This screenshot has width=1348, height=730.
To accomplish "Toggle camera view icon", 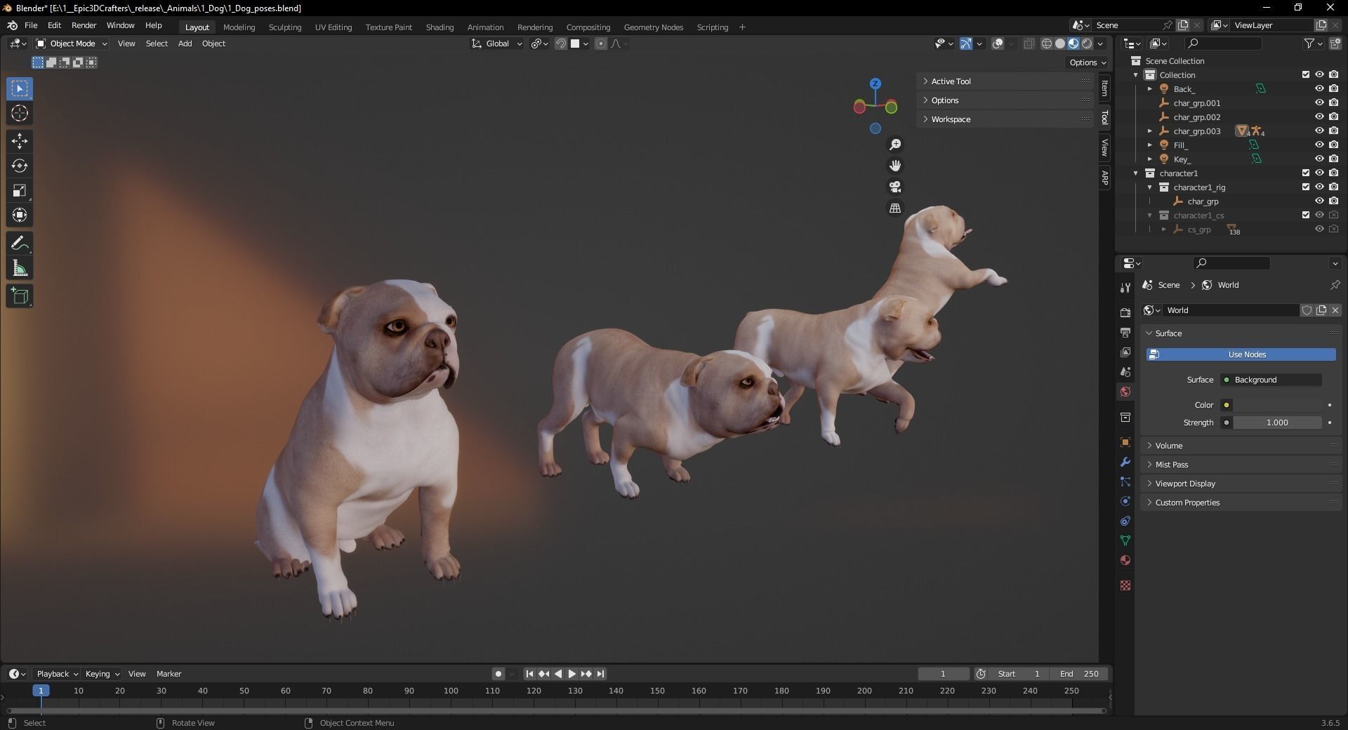I will point(895,187).
